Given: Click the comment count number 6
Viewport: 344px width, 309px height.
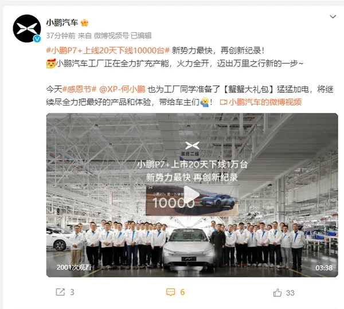Looking at the screenshot, I should pyautogui.click(x=182, y=292).
